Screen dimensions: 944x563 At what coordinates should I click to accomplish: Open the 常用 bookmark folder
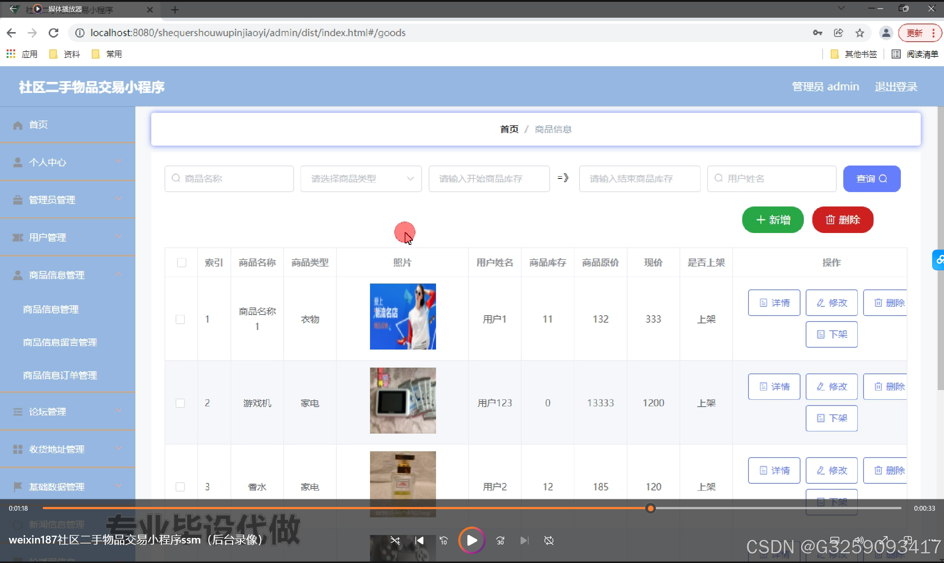coord(107,54)
